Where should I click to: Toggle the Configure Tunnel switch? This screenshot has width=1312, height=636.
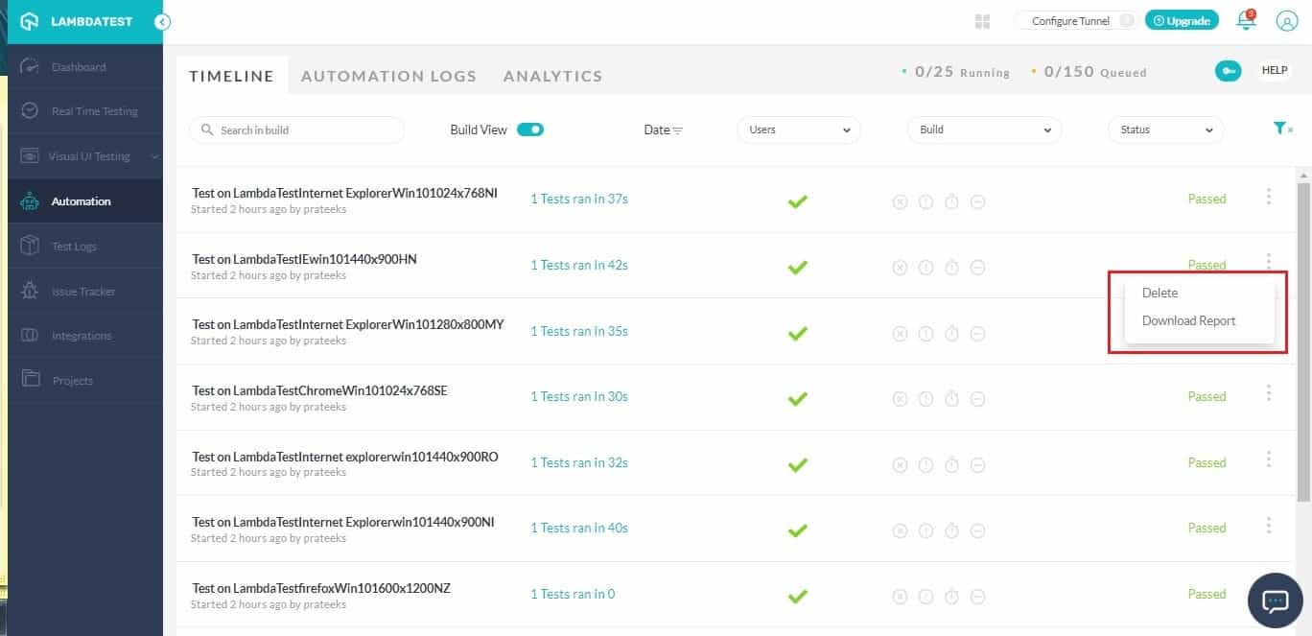coord(1127,21)
